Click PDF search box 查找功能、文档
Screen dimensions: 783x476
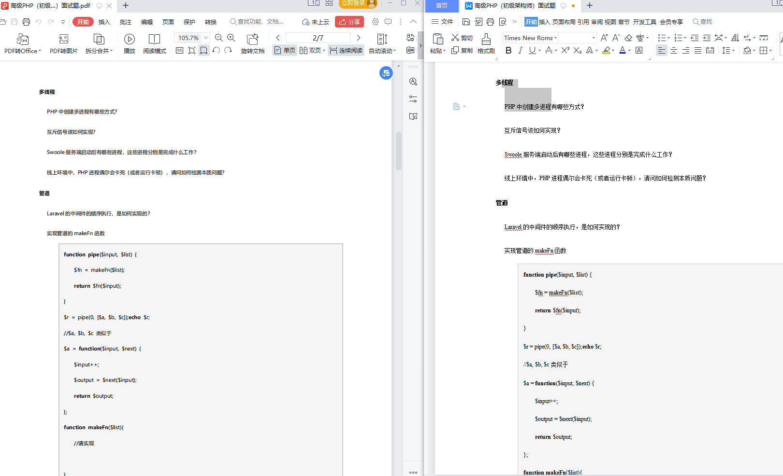coord(257,22)
